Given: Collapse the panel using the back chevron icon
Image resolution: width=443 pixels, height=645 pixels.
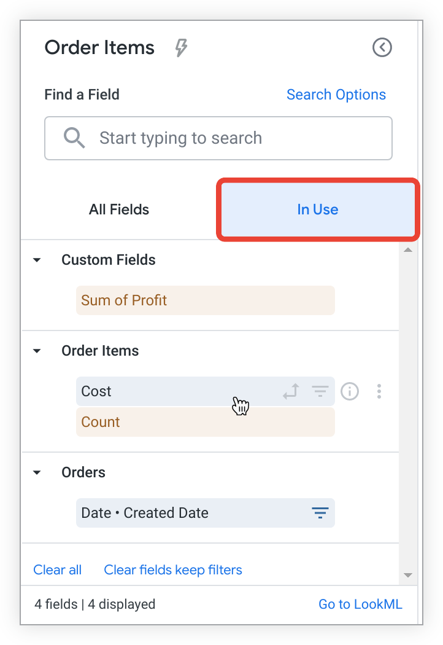Looking at the screenshot, I should pos(382,47).
